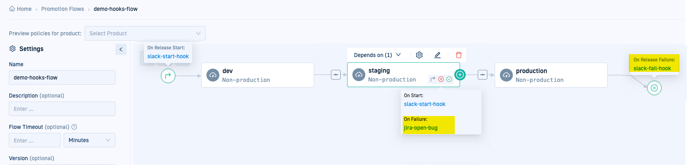The width and height of the screenshot is (687, 165).
Task: Click the green plus button on staging
Action: pos(460,75)
